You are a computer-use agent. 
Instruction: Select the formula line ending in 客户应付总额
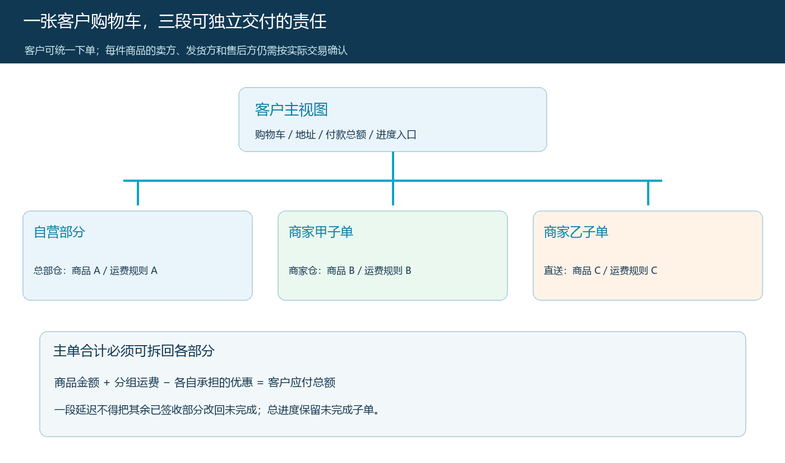[195, 383]
